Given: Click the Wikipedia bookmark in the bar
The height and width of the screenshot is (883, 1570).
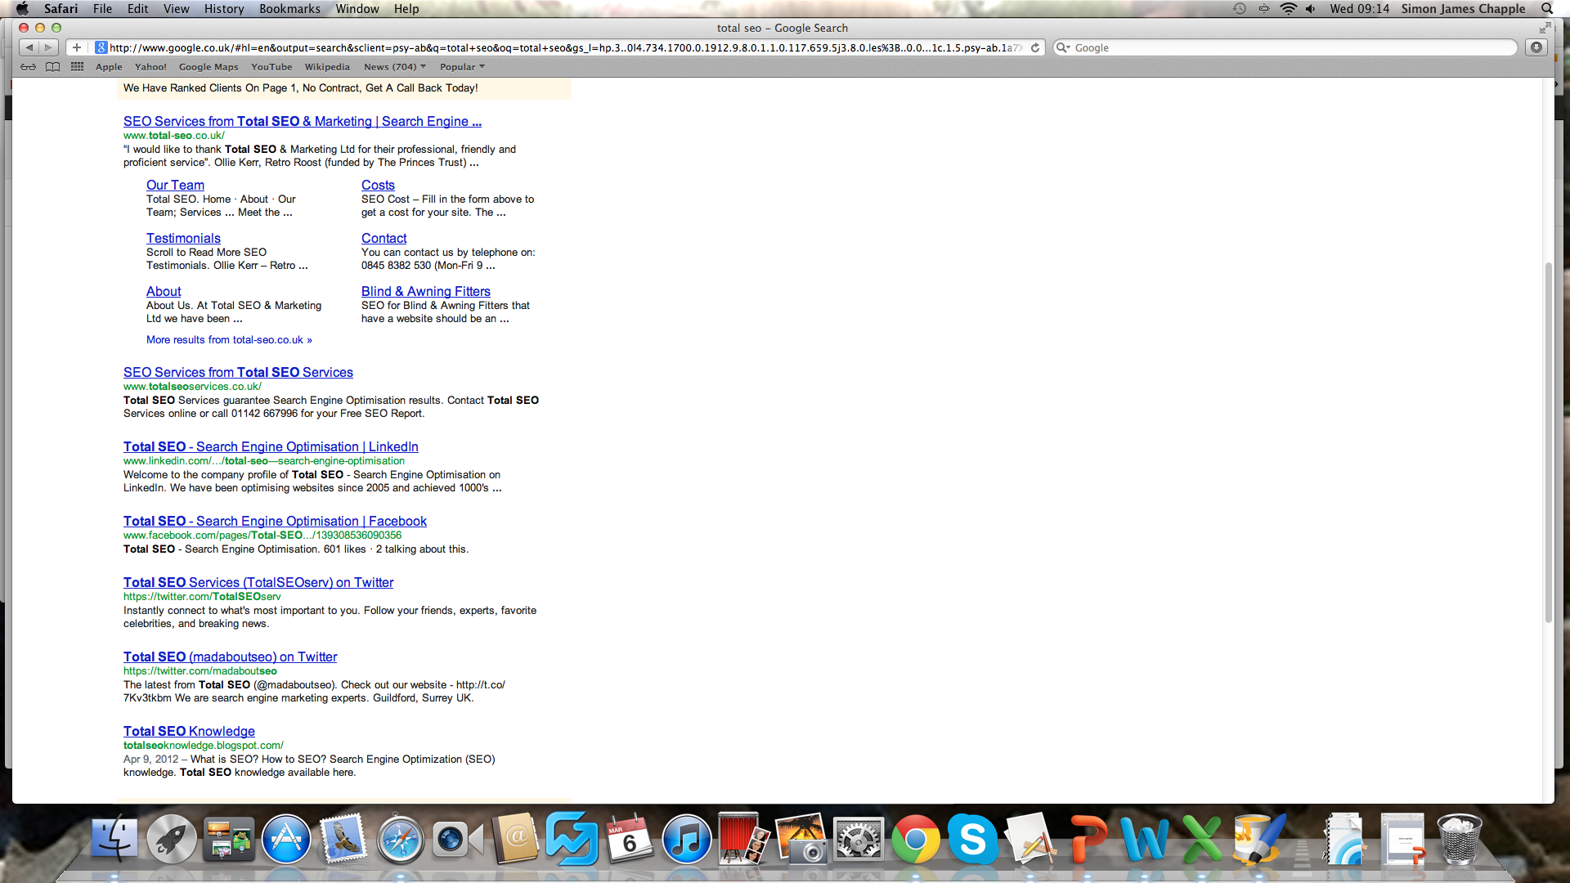Looking at the screenshot, I should [x=327, y=67].
